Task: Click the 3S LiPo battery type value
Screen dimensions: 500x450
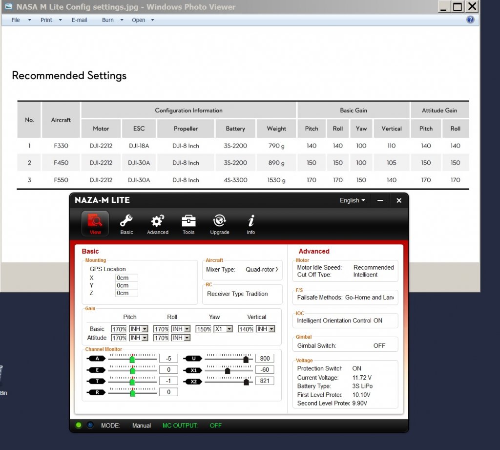Action: [362, 386]
